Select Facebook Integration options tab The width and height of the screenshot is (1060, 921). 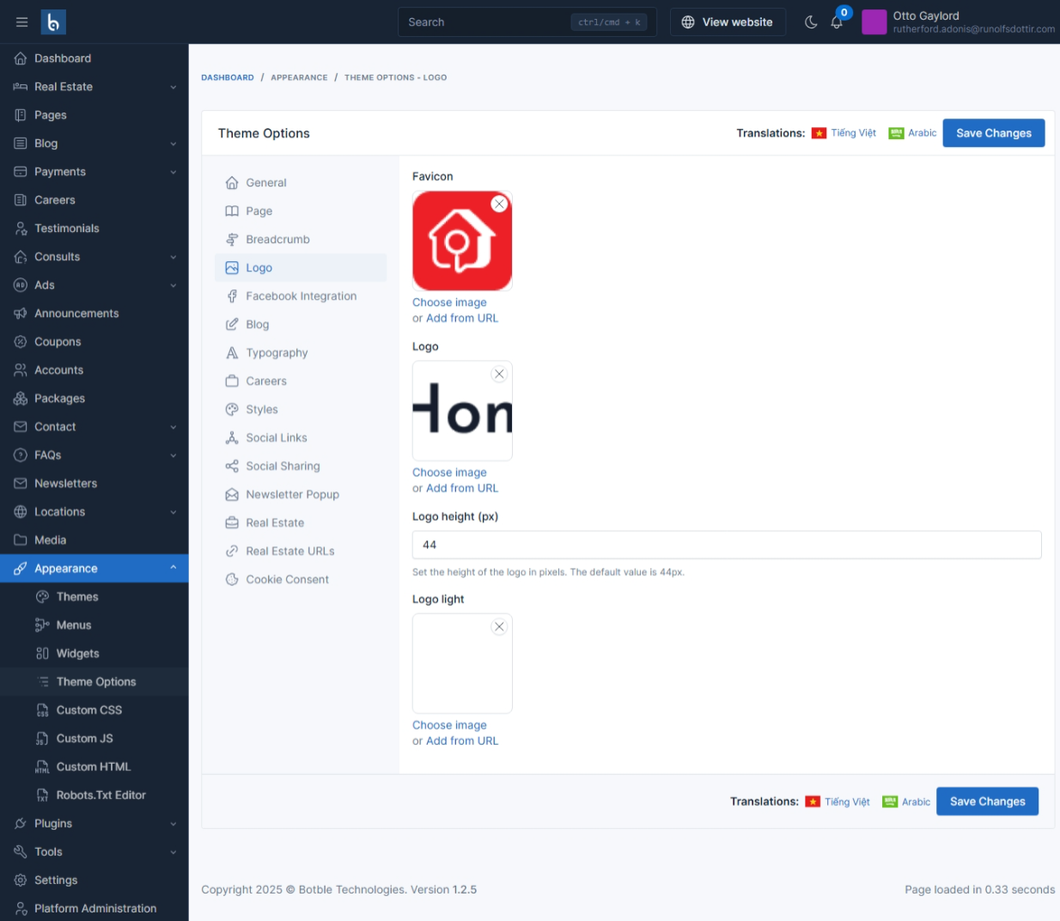pos(301,296)
